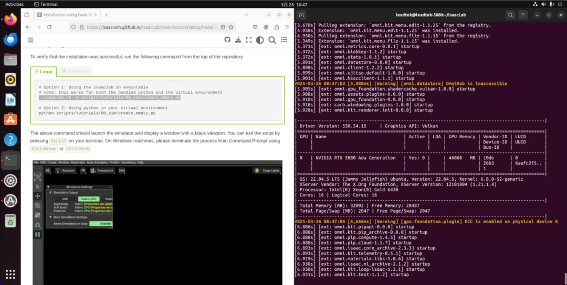The image size is (567, 285).
Task: Click the last line 'omni.kit.test-1.1.2' startup
Action: 351,275
